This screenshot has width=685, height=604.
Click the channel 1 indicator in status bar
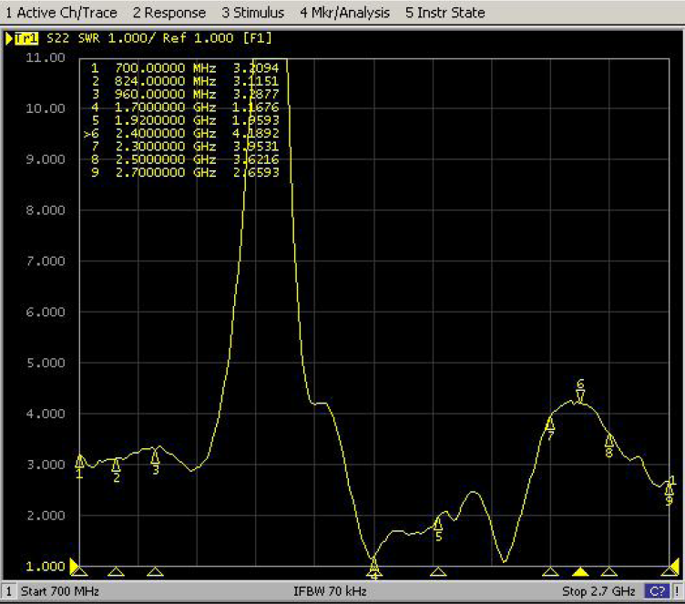coord(9,592)
